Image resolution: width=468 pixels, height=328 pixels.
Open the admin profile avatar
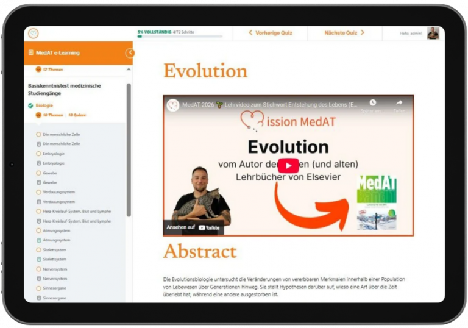coord(433,33)
